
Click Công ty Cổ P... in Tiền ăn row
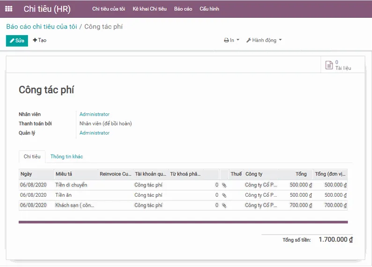pos(261,195)
